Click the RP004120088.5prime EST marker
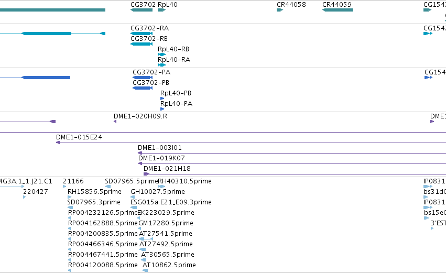This screenshot has height=273, width=446. click(x=69, y=271)
